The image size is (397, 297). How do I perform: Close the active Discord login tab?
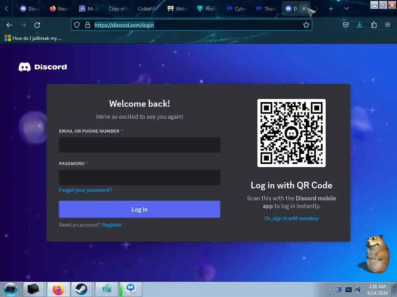(304, 9)
